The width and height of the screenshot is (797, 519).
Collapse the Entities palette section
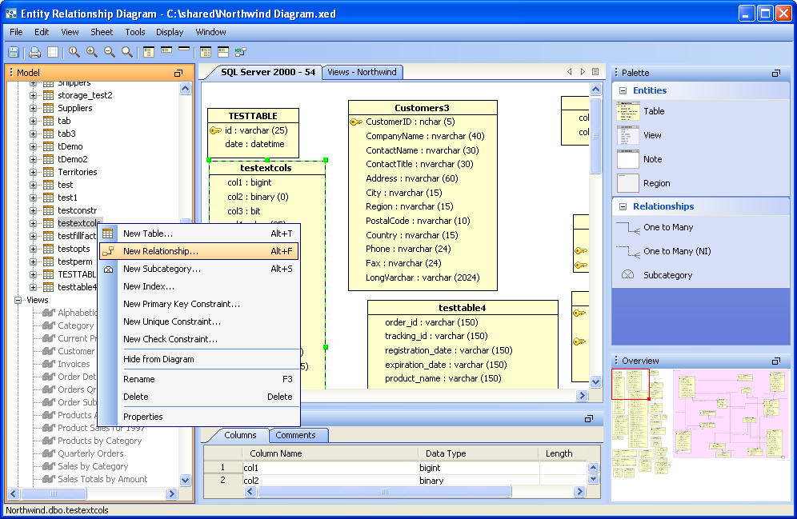point(622,91)
